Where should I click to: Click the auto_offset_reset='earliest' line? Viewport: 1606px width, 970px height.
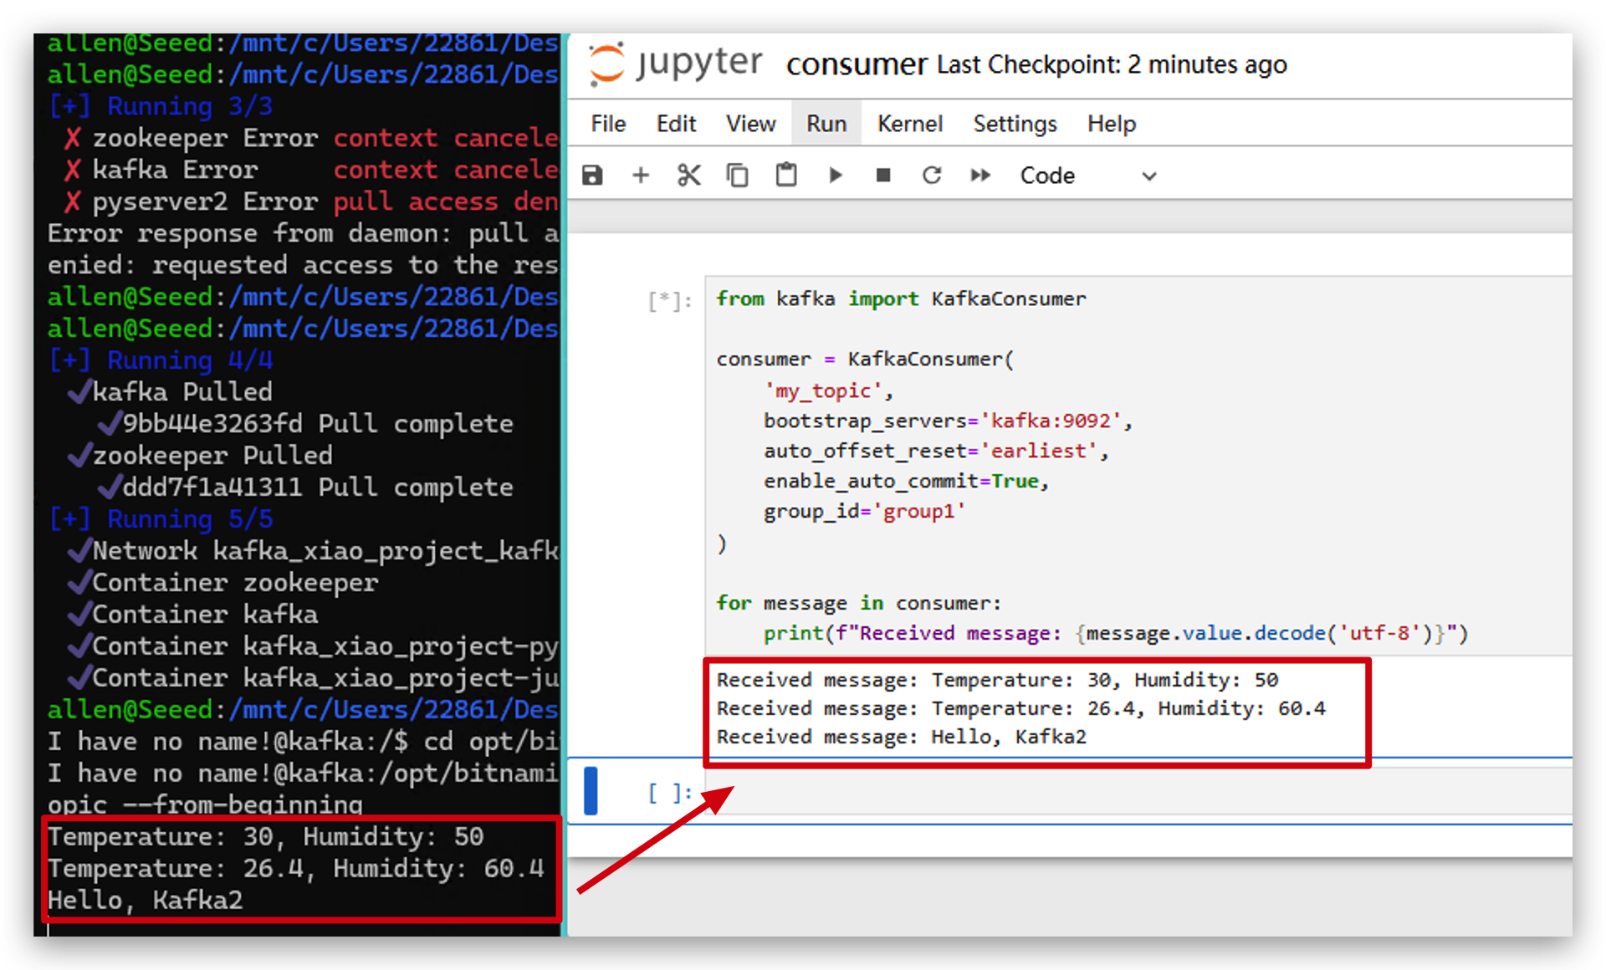coord(936,451)
